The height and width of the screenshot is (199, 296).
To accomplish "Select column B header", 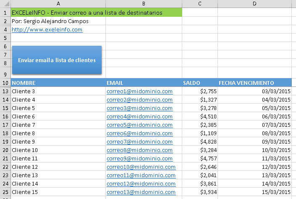I will pyautogui.click(x=144, y=4).
